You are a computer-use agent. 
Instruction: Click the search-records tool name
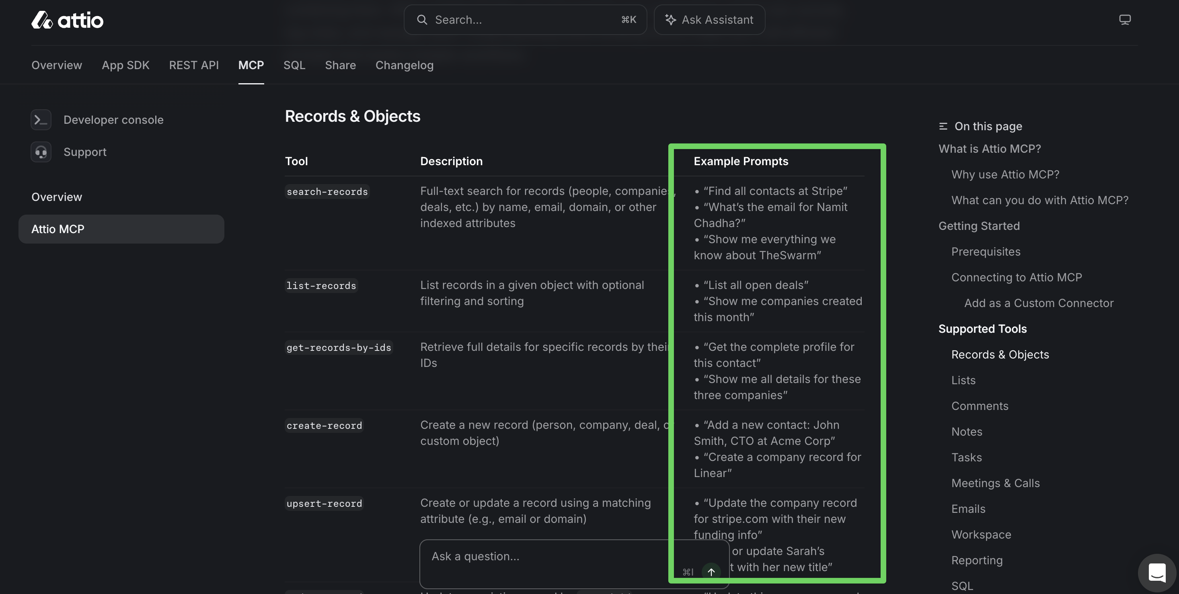[327, 192]
